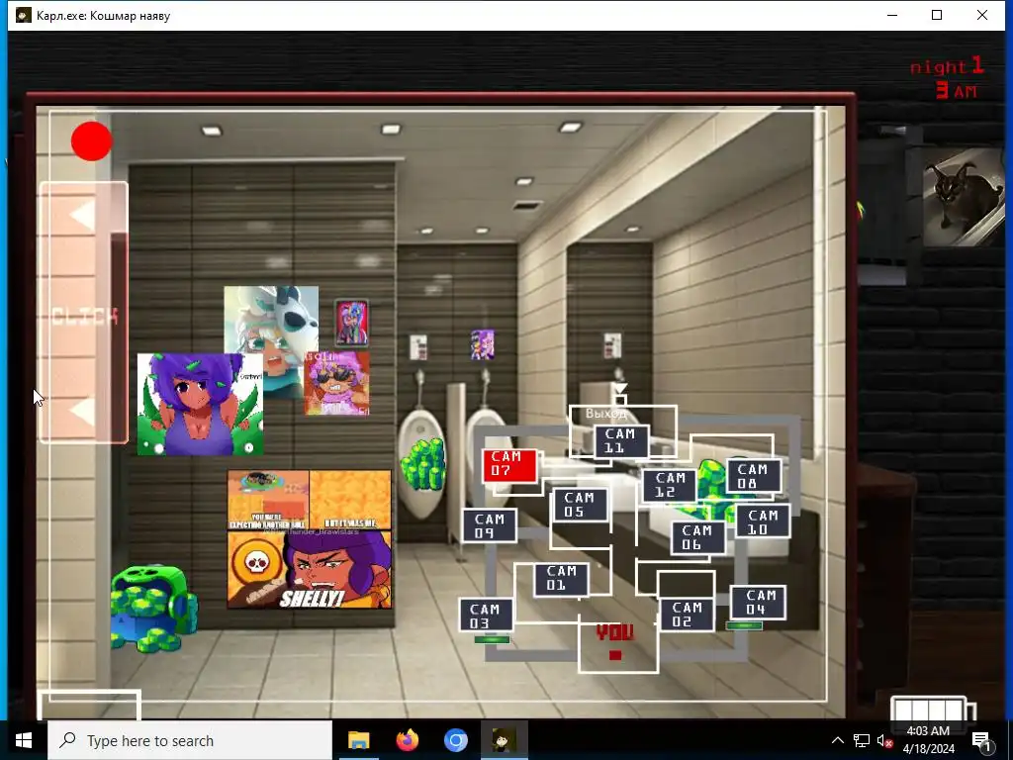1013x760 pixels.
Task: Open the CAM 12 view
Action: pyautogui.click(x=670, y=486)
